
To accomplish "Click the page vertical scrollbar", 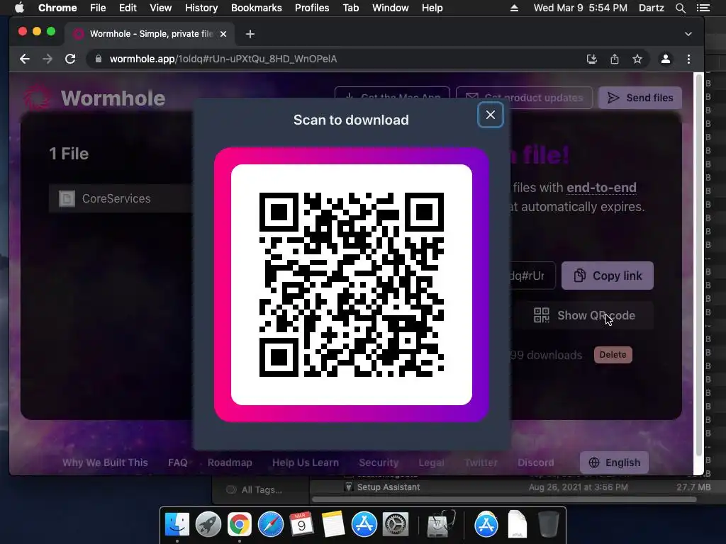I will [699, 263].
